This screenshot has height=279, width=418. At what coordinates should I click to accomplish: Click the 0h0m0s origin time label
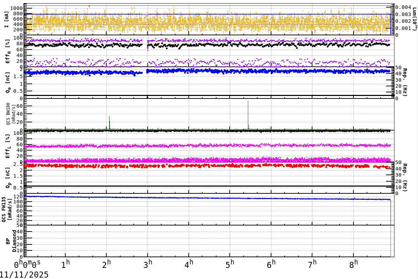tap(27, 264)
